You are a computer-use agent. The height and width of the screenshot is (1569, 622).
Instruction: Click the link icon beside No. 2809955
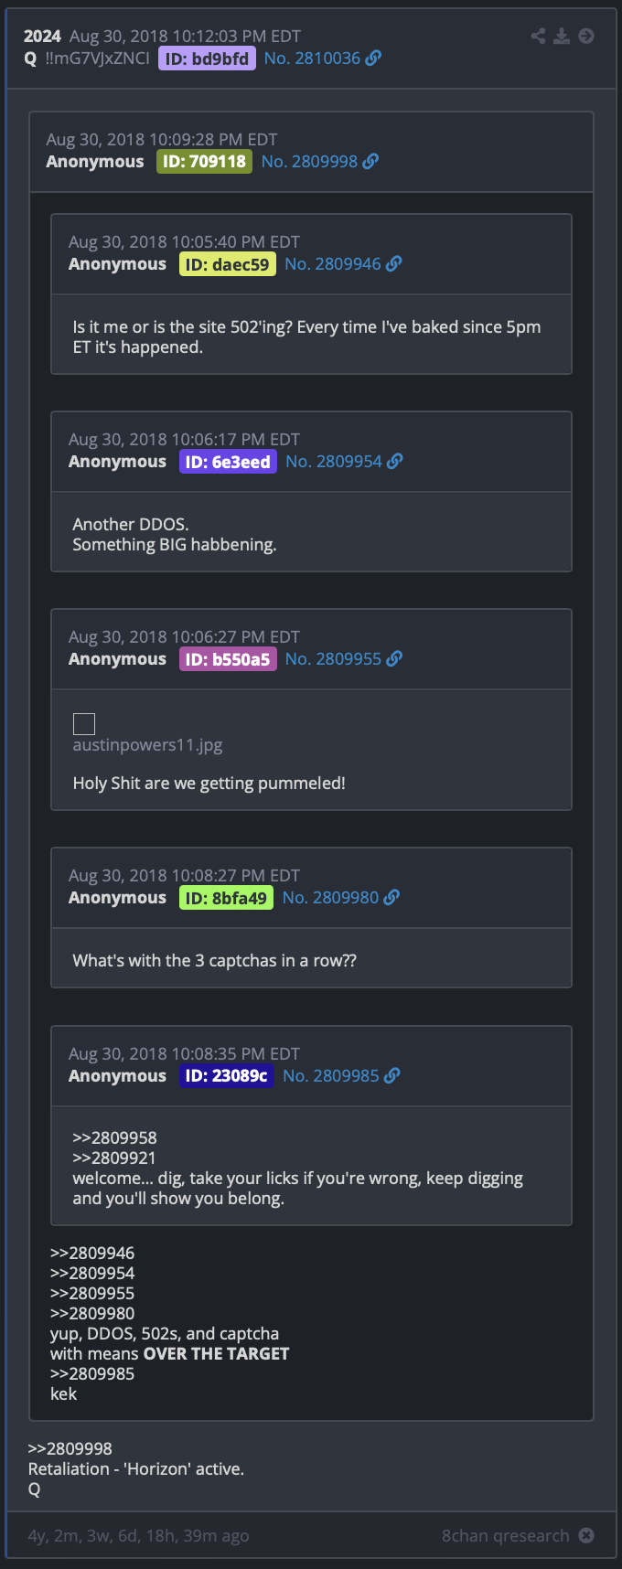[394, 658]
